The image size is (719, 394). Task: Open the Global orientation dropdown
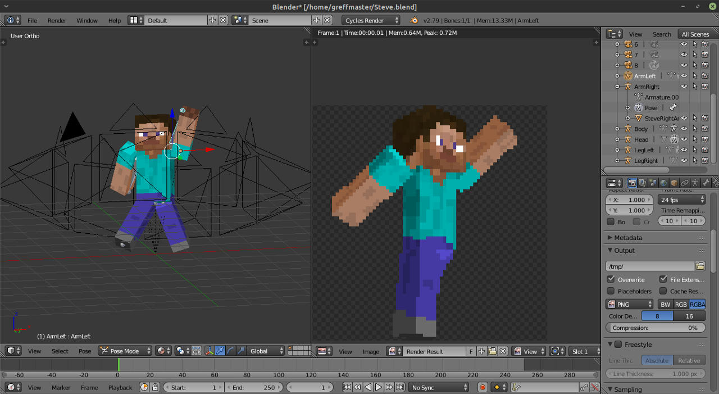click(266, 351)
